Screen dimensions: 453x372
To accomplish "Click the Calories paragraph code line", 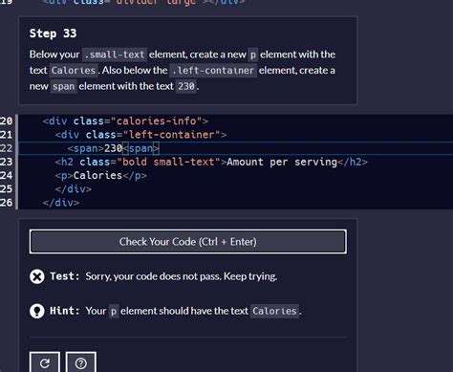I will click(x=101, y=176).
